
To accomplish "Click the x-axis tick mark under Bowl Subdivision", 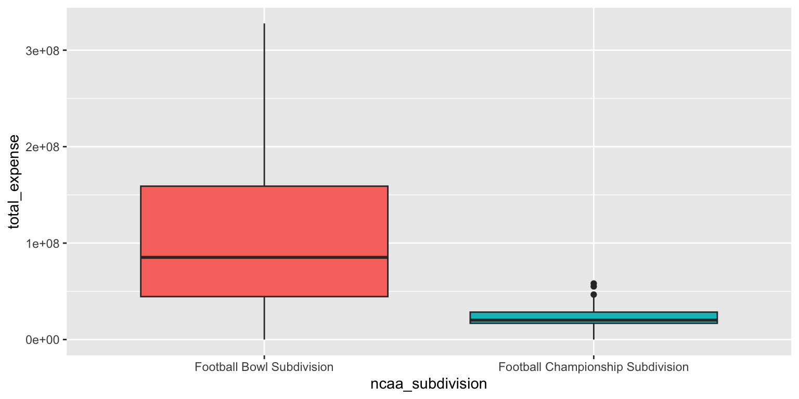I will pos(264,357).
